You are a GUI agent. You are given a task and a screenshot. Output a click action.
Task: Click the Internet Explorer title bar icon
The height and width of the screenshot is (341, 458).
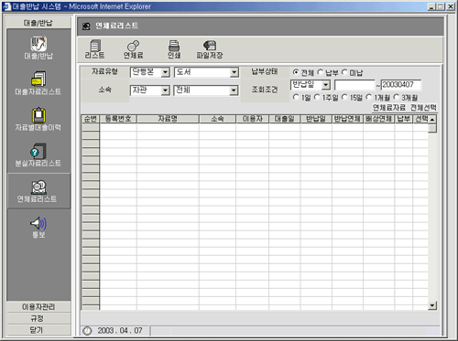(x=6, y=6)
